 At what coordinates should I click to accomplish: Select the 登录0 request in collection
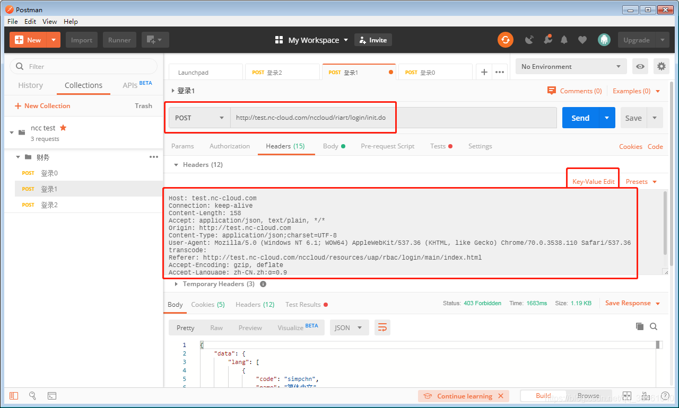pyautogui.click(x=89, y=173)
